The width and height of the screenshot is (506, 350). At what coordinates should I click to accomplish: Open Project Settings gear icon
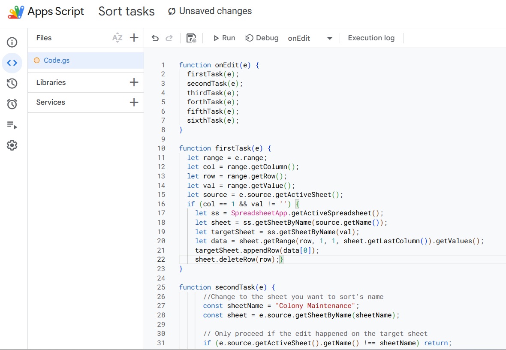[x=12, y=145]
